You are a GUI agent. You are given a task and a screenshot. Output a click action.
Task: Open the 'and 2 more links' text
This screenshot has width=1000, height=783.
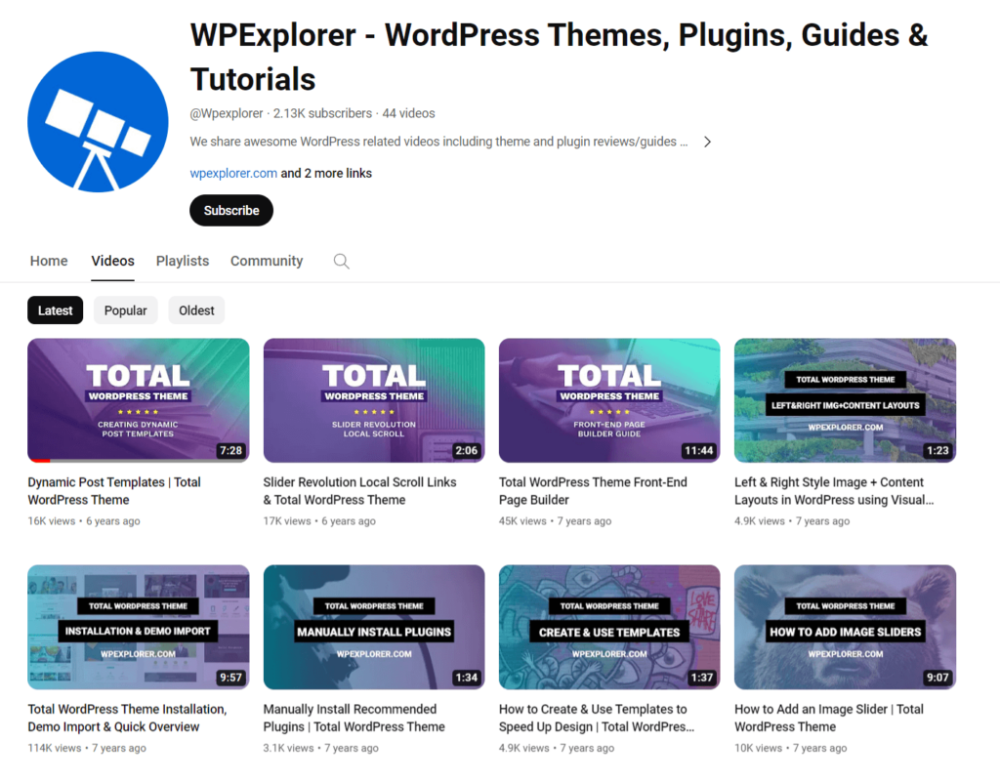[x=326, y=173]
